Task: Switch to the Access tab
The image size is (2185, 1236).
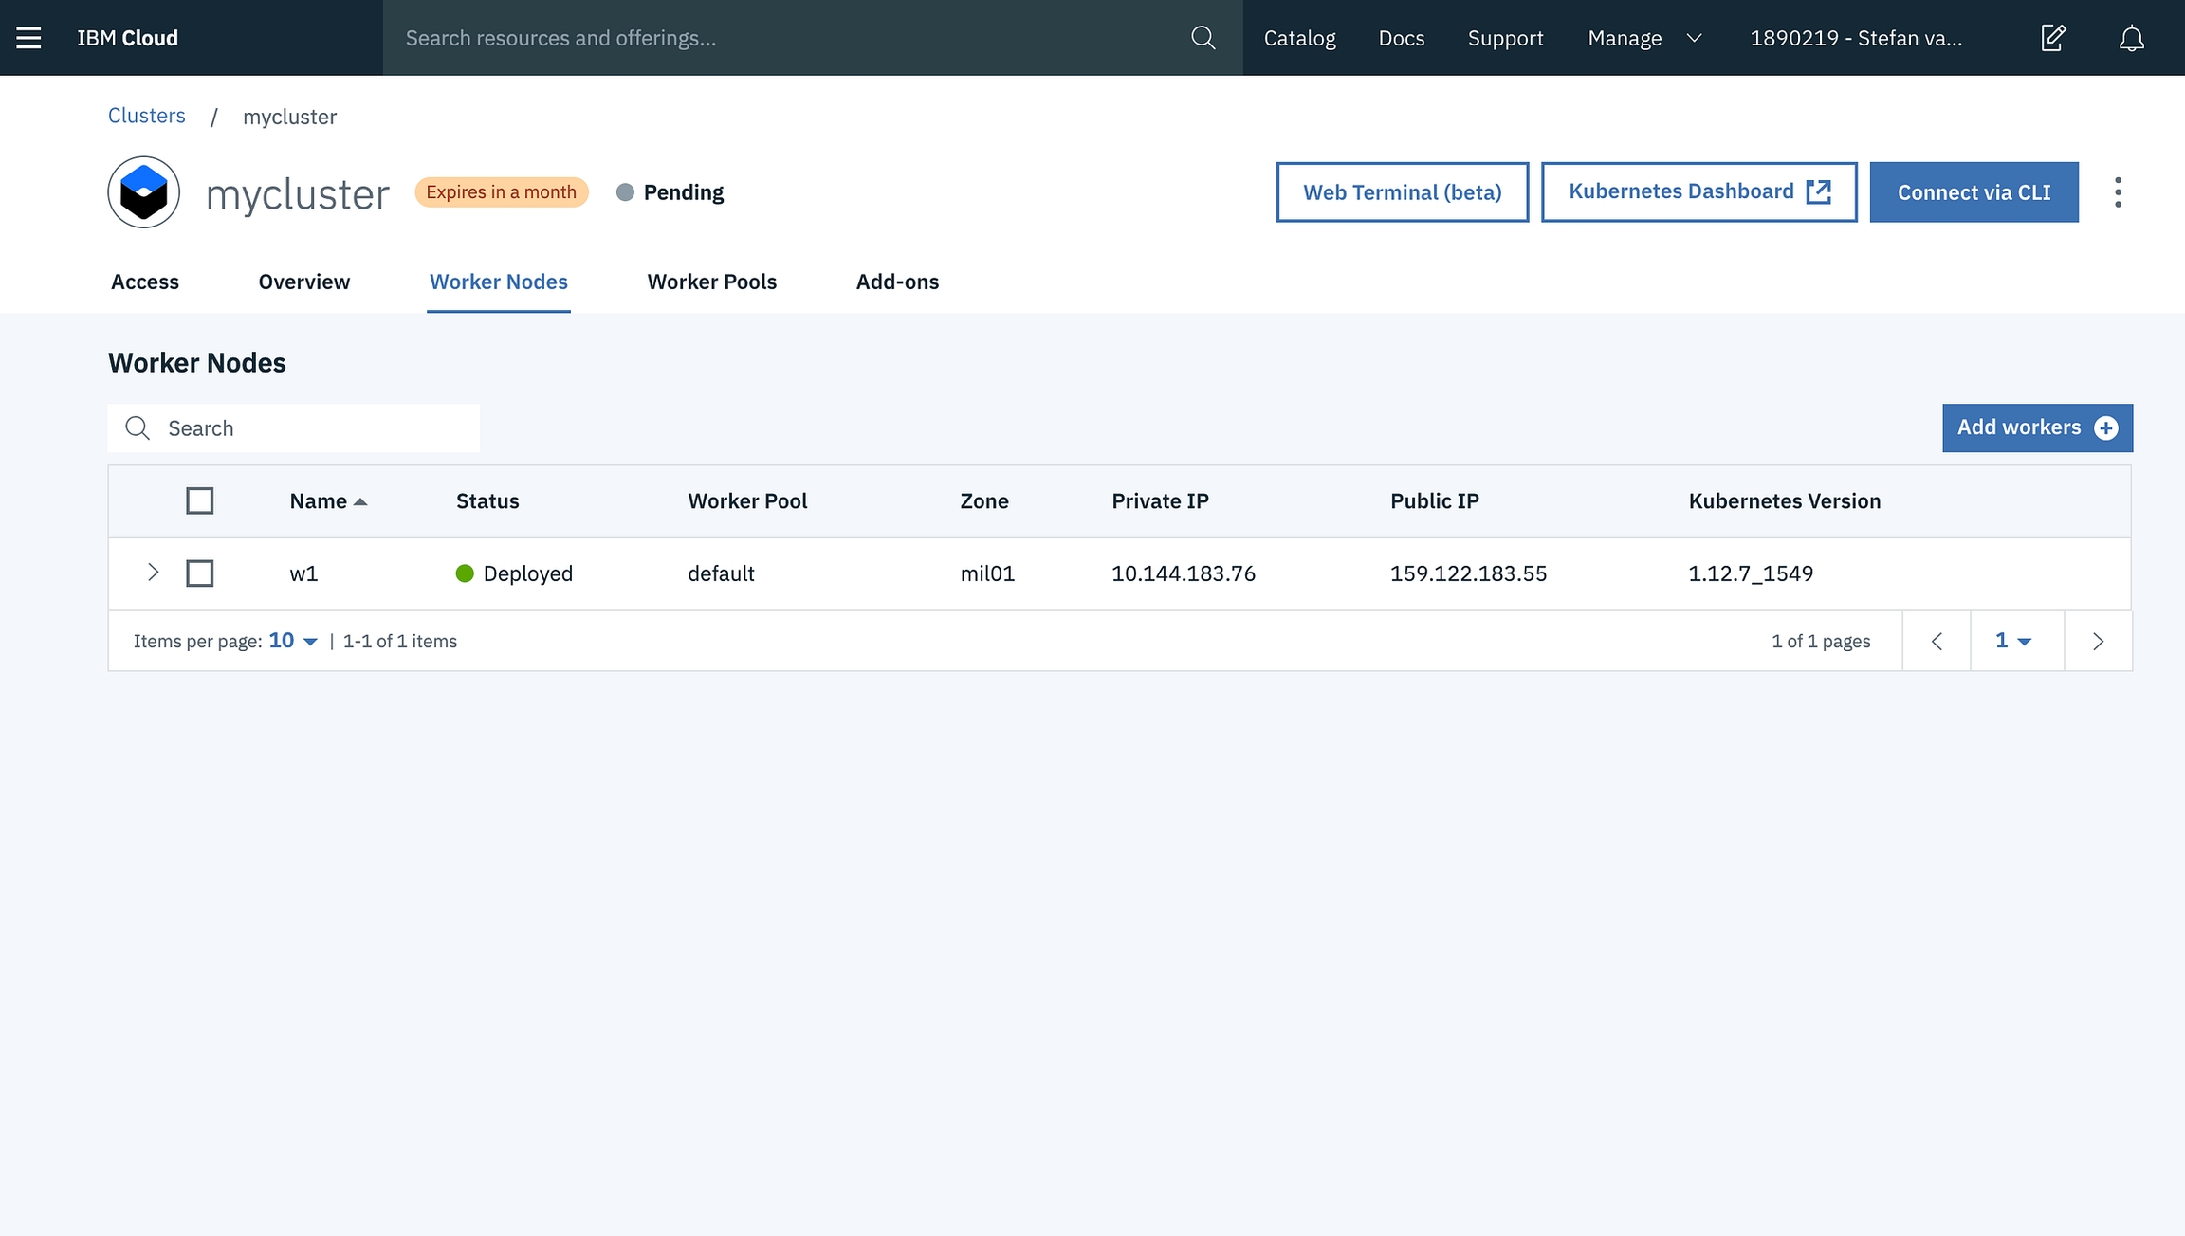Action: 145,282
